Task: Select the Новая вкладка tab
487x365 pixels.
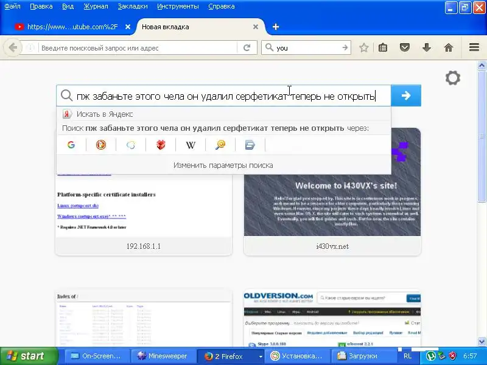Action: coord(200,27)
